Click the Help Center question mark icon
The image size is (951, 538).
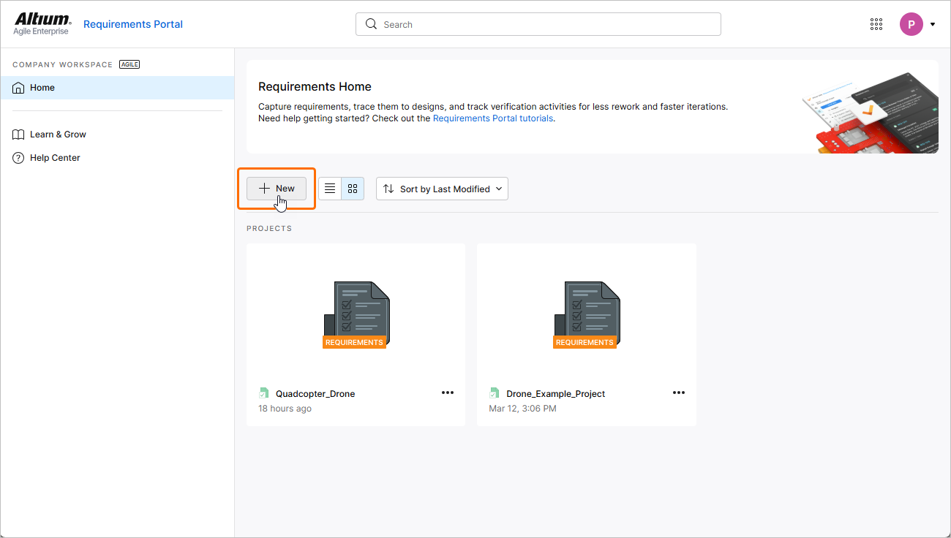point(19,158)
